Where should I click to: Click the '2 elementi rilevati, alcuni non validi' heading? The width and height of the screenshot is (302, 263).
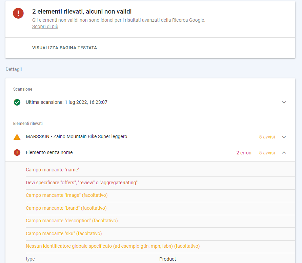point(82,12)
